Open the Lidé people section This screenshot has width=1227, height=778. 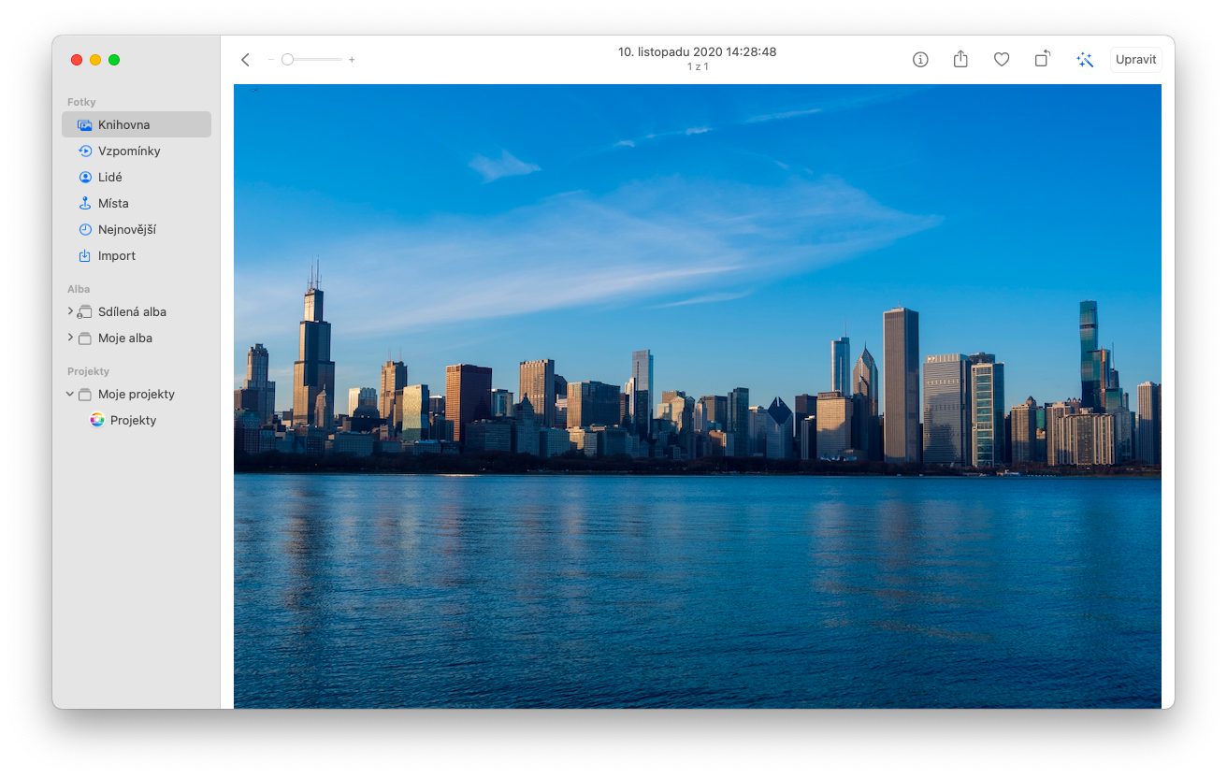click(109, 177)
